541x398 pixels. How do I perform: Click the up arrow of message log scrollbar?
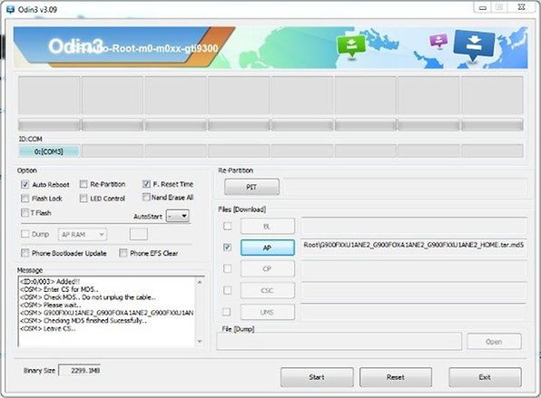tap(200, 282)
